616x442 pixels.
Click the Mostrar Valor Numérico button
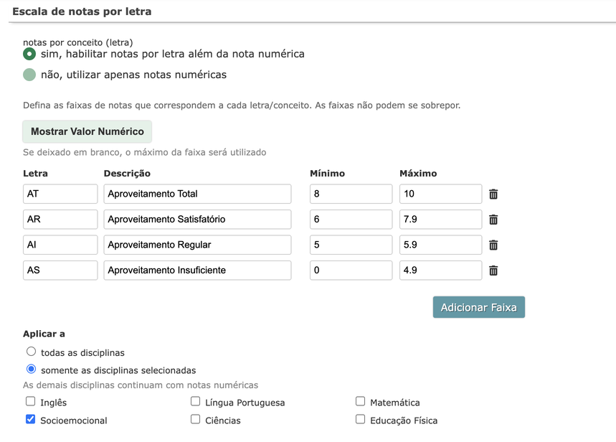click(x=87, y=131)
